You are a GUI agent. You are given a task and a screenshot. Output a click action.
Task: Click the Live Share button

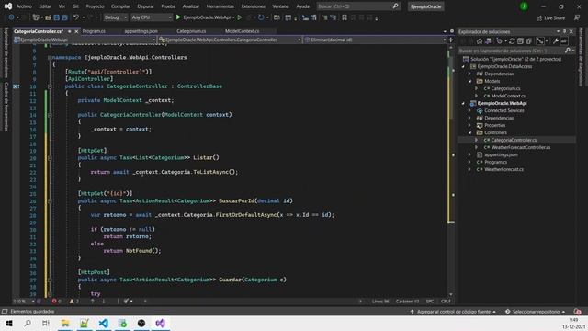[551, 17]
